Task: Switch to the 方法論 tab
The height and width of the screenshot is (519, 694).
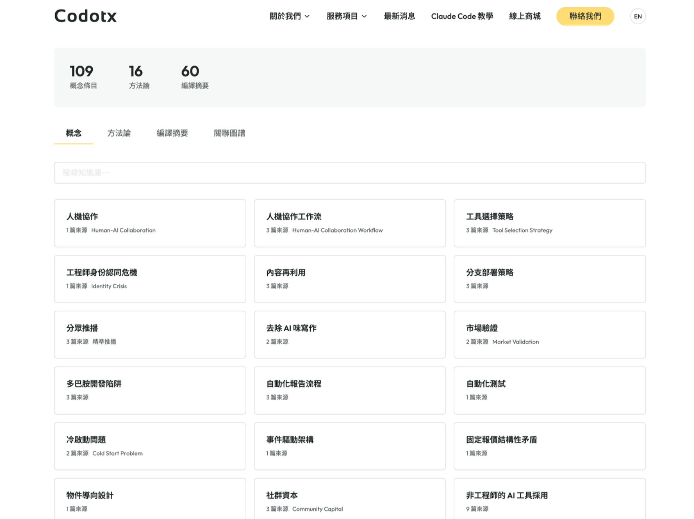Action: tap(119, 133)
